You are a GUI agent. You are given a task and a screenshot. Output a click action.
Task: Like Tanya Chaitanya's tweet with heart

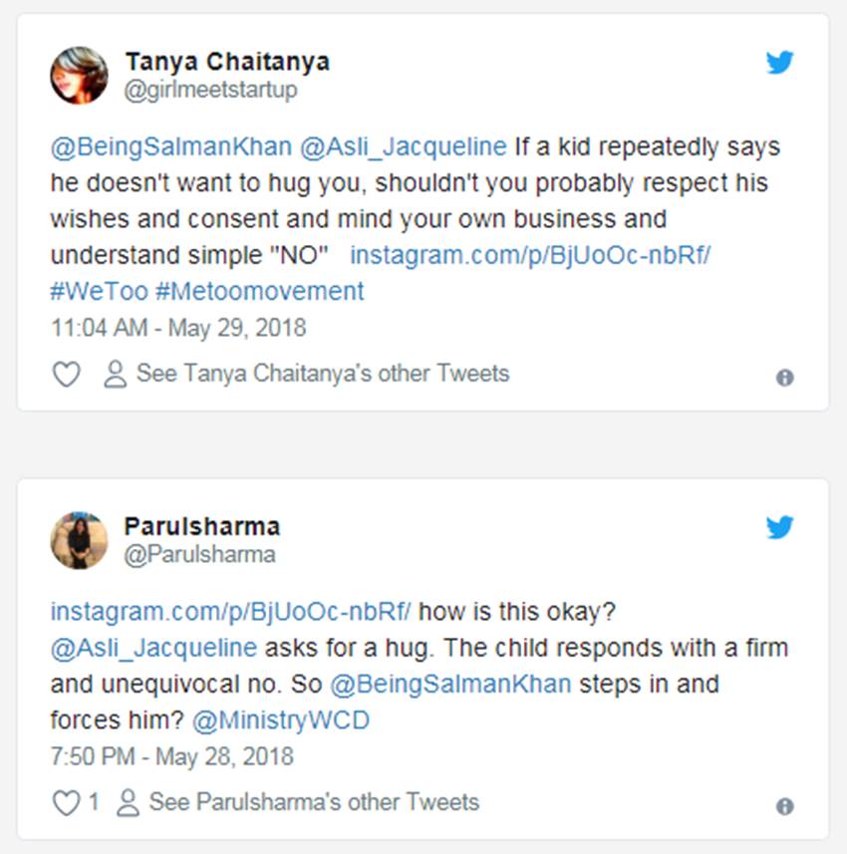point(66,375)
